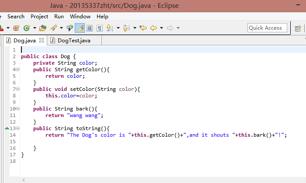Screen dimensions: 306x183
Task: Click "setColor" method name on line 7
Action: (x=82, y=89)
